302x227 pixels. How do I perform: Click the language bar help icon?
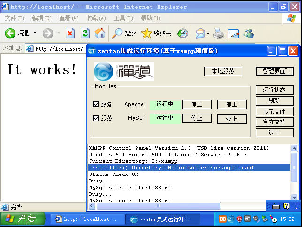pos(286,206)
